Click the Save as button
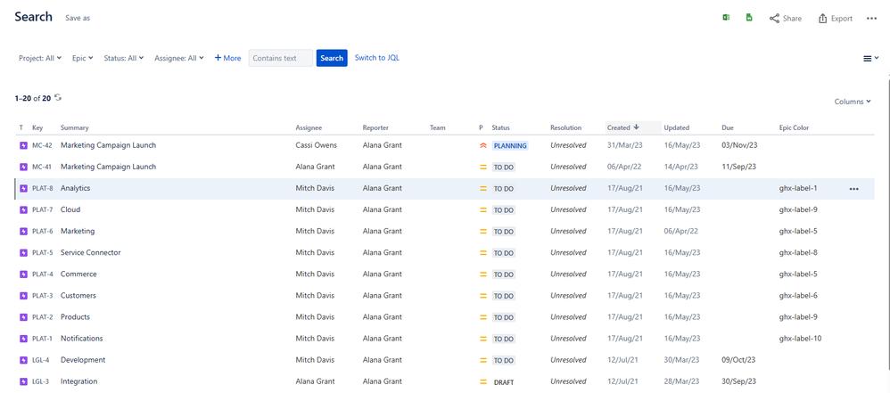Viewport: 890px width, 393px height. 78,18
